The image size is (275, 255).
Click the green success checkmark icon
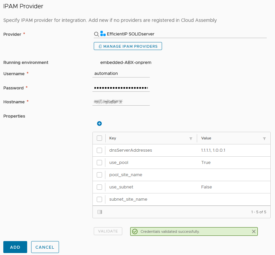click(135, 231)
